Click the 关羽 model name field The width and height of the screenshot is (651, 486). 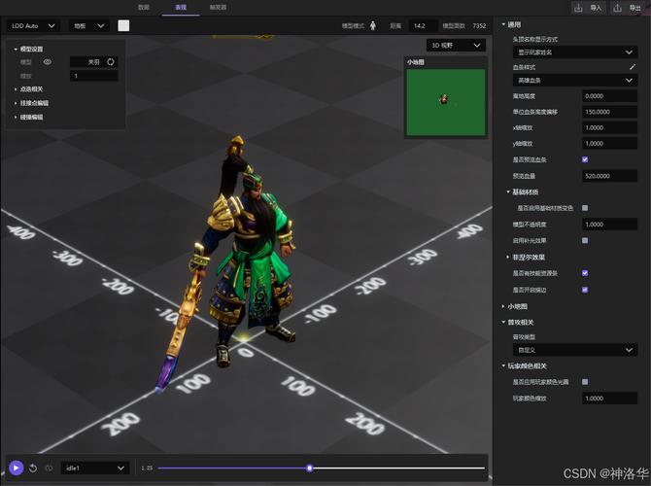94,62
